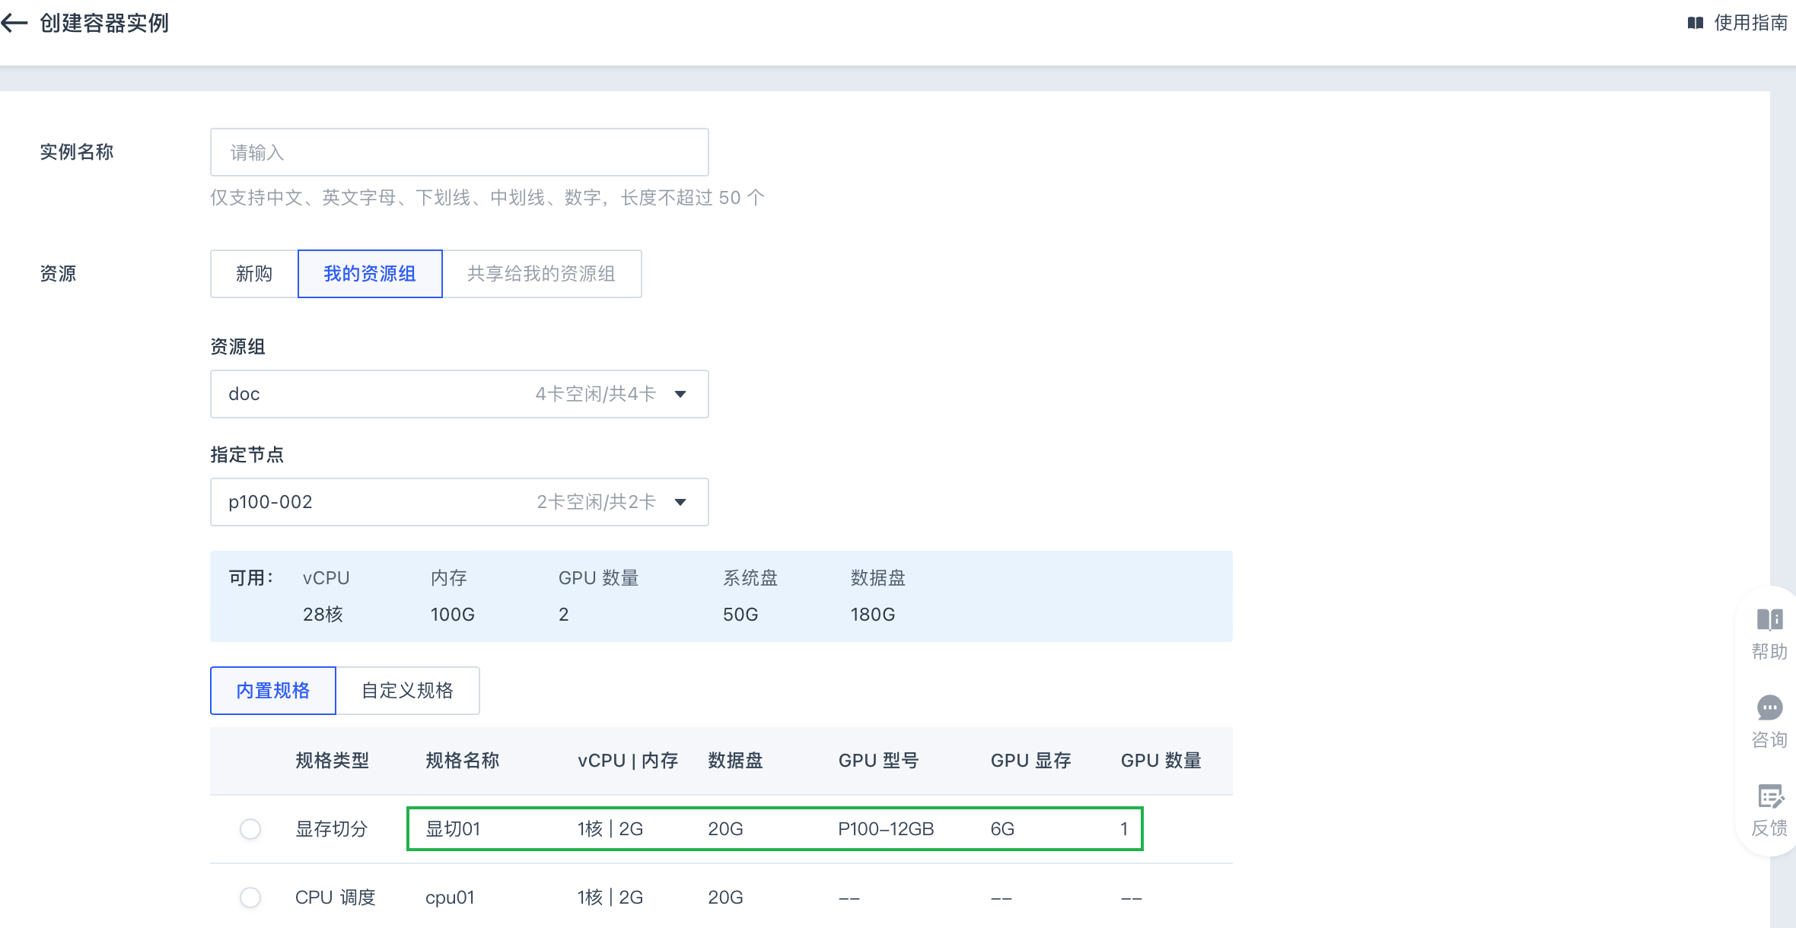Click the 显切01 spec name
The width and height of the screenshot is (1796, 928).
pyautogui.click(x=453, y=829)
